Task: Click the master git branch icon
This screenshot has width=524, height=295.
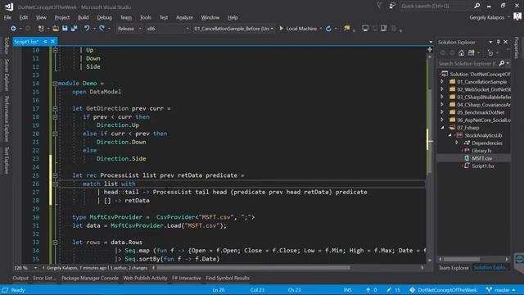Action: 490,289
